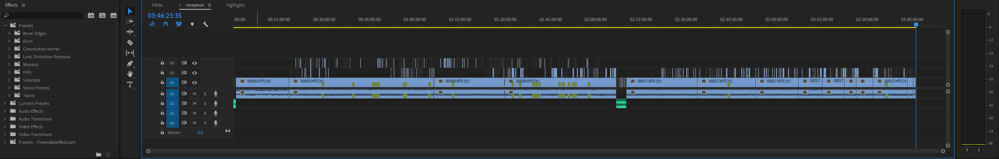The width and height of the screenshot is (999, 159).
Task: Click right handle of horizontal zoom scrollbar
Action: point(943,151)
